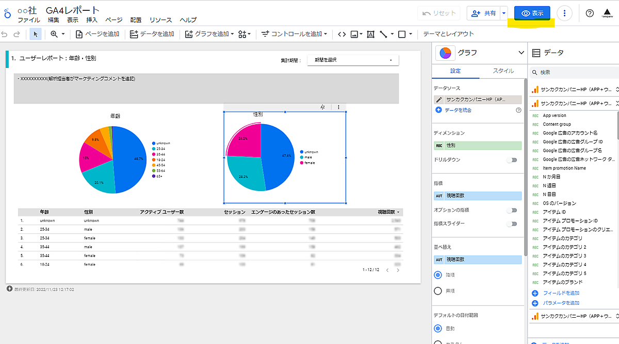Click the embed URL code icon
619x344 pixels.
(x=341, y=34)
